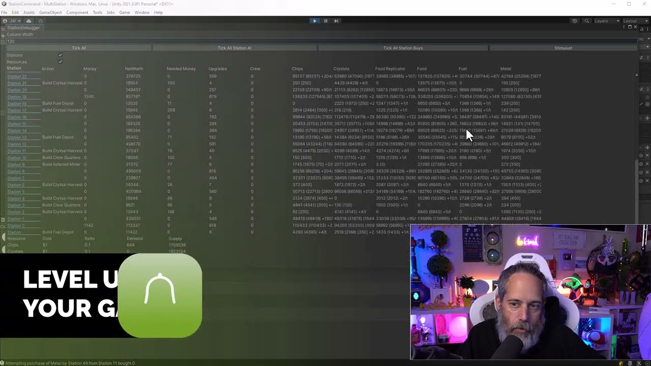
Task: Open the Unity Cloud services icon
Action: click(x=28, y=21)
